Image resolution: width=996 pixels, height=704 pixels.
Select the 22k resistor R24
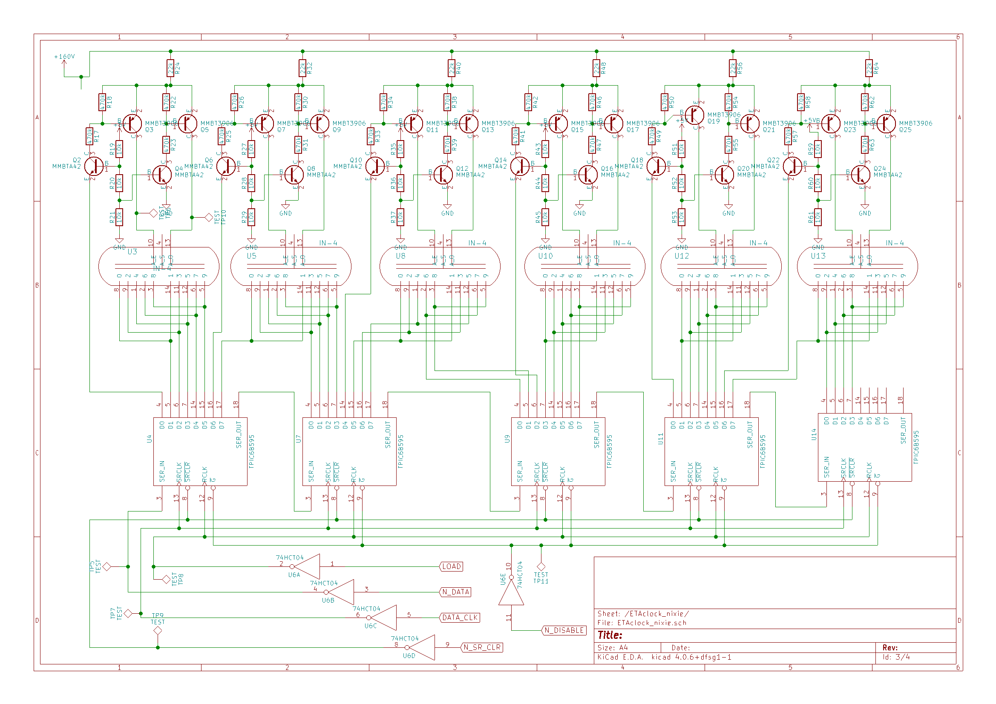click(x=170, y=69)
